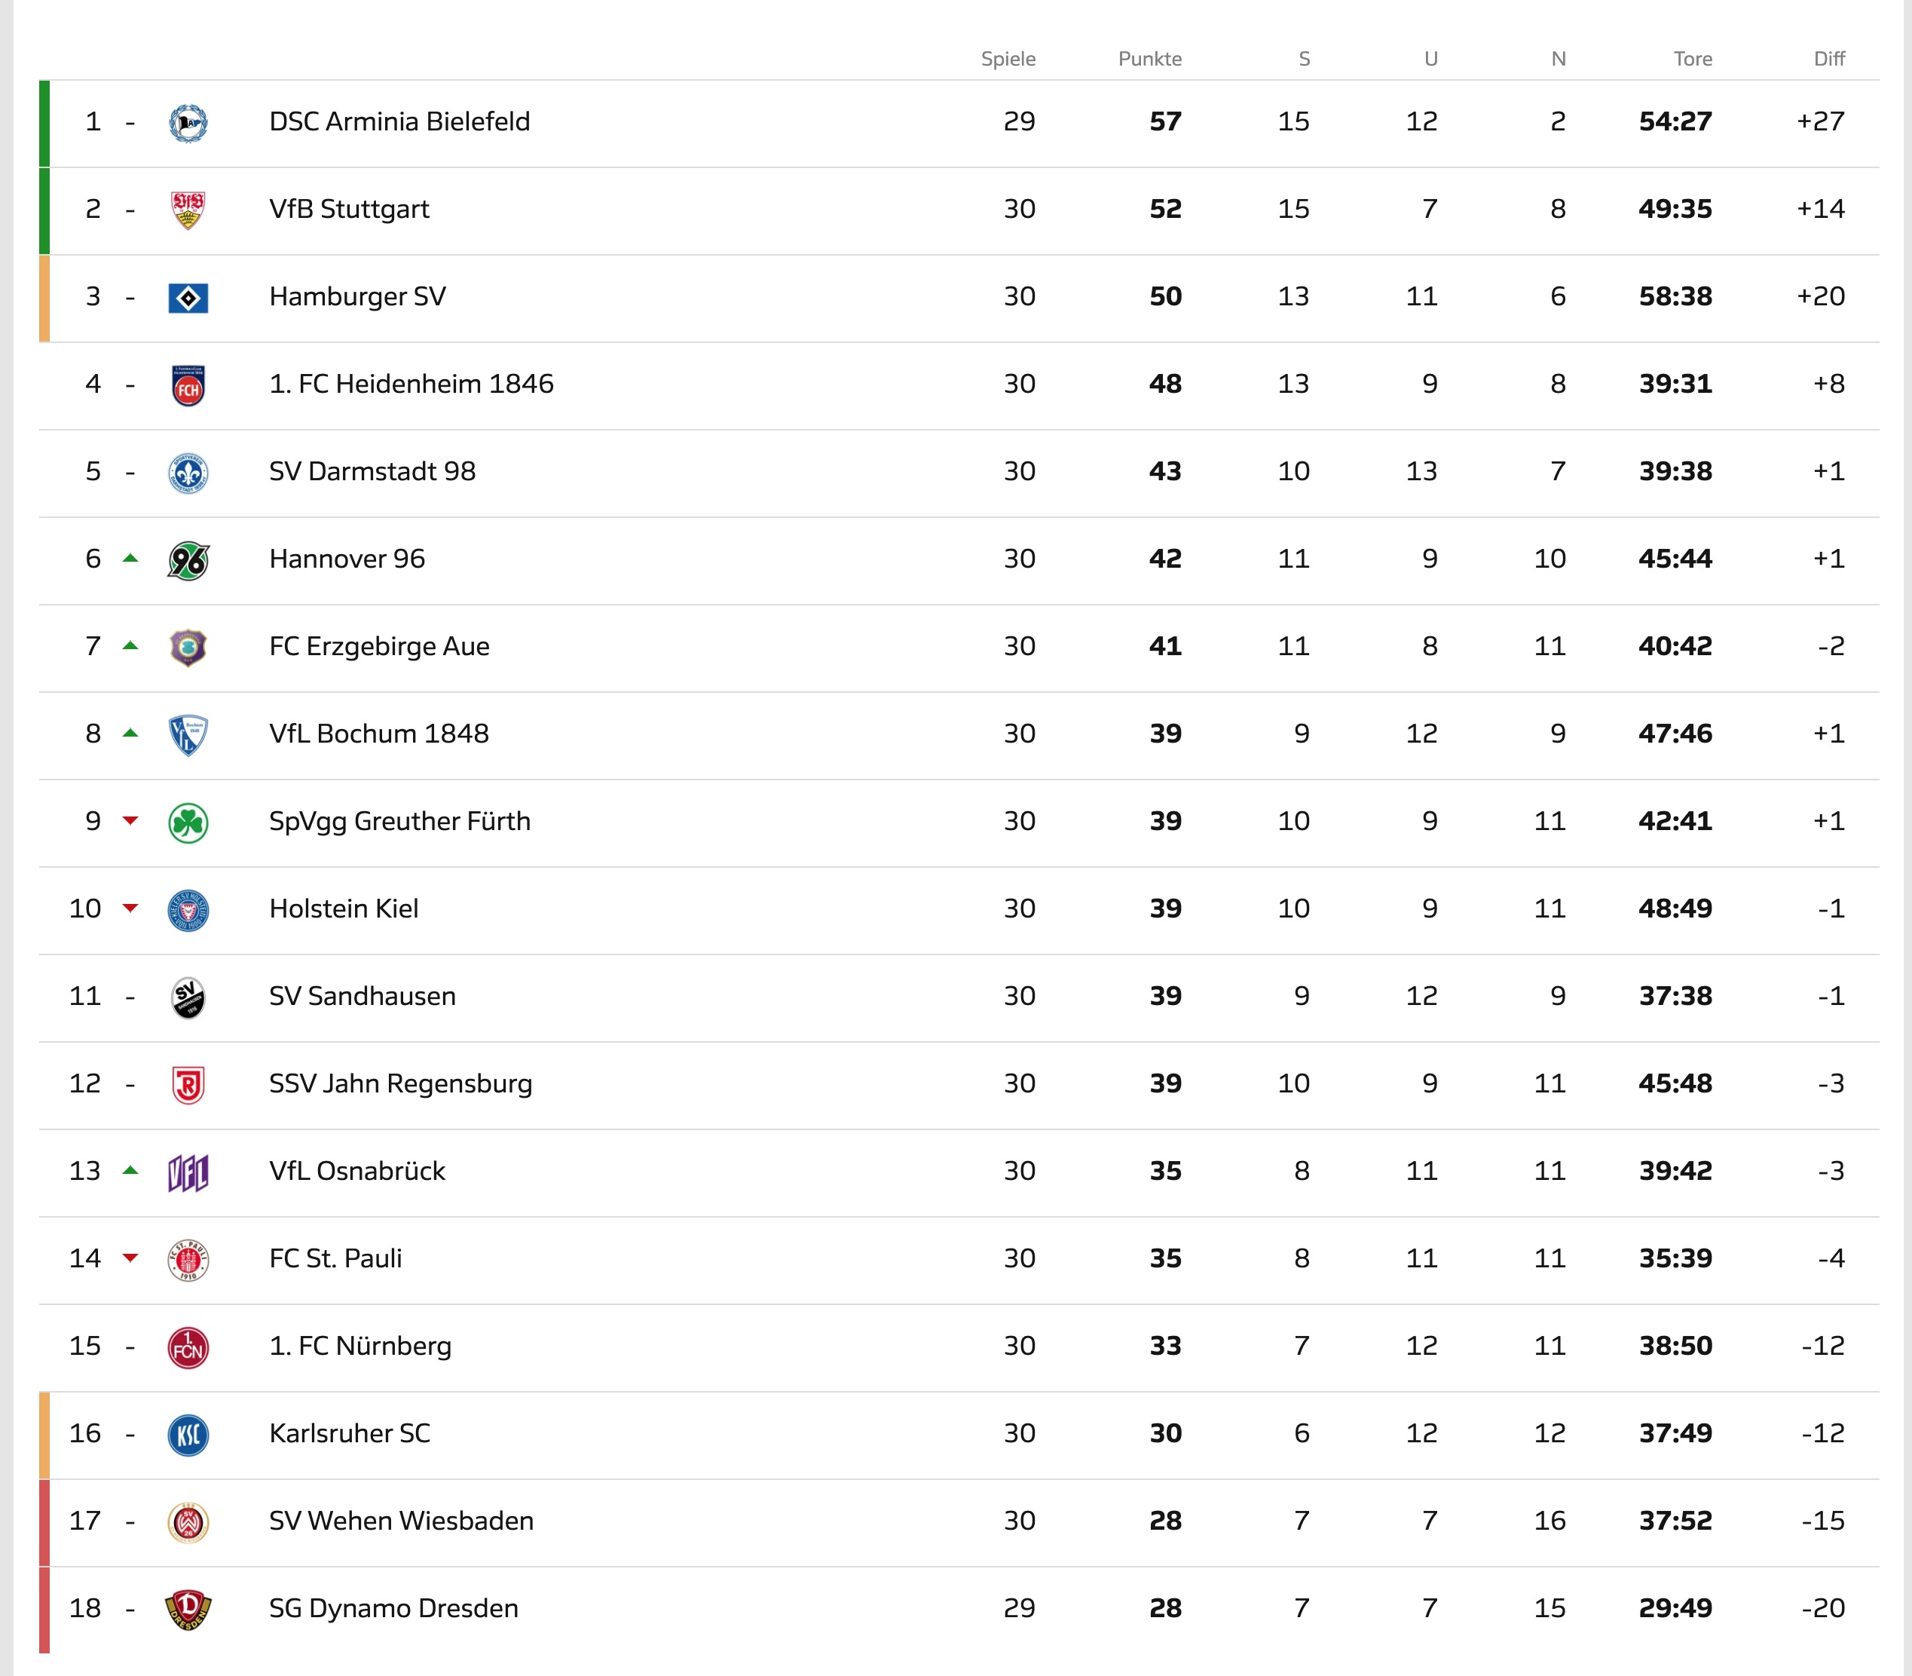This screenshot has width=1912, height=1676.
Task: Open the SV Darmstadt 98 team link
Action: click(x=372, y=471)
